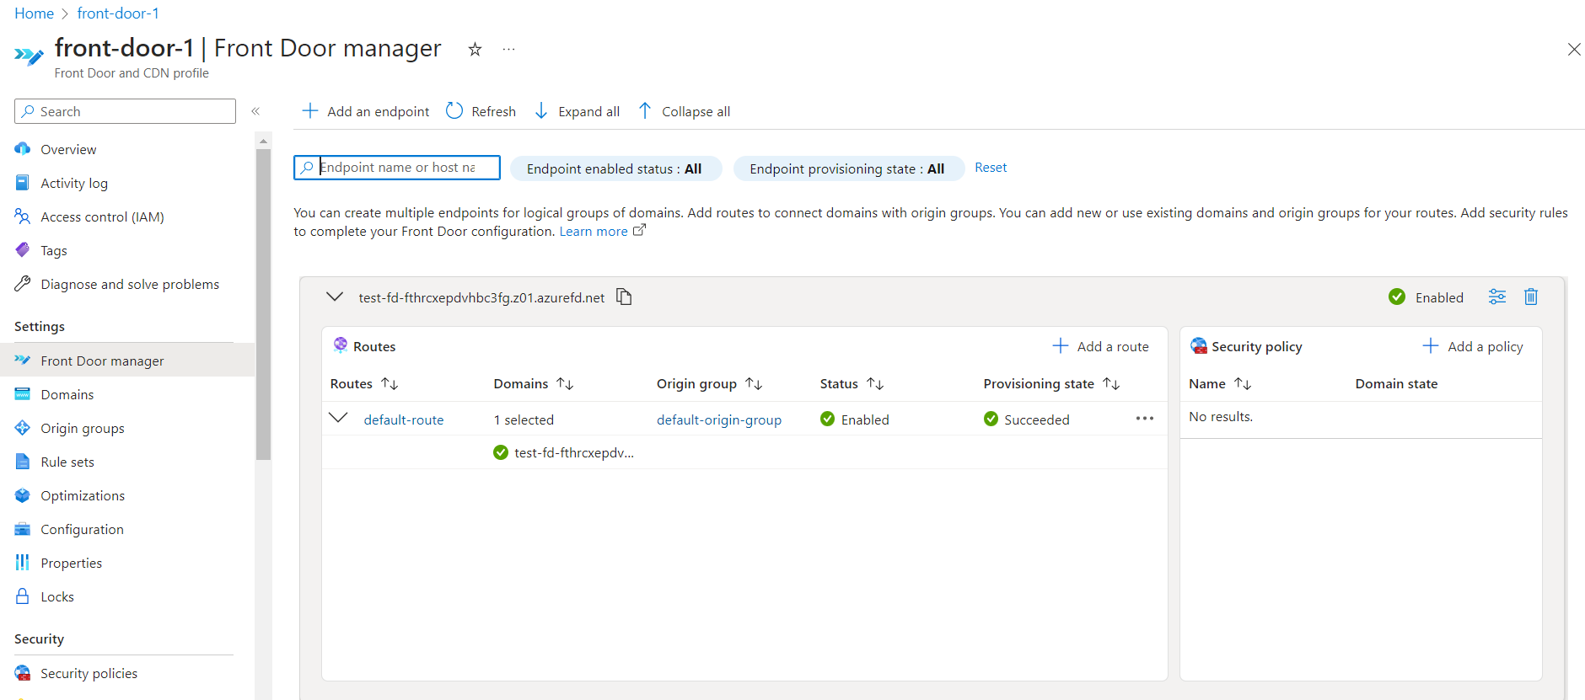
Task: Open default-route row ellipsis menu
Action: pos(1144,419)
